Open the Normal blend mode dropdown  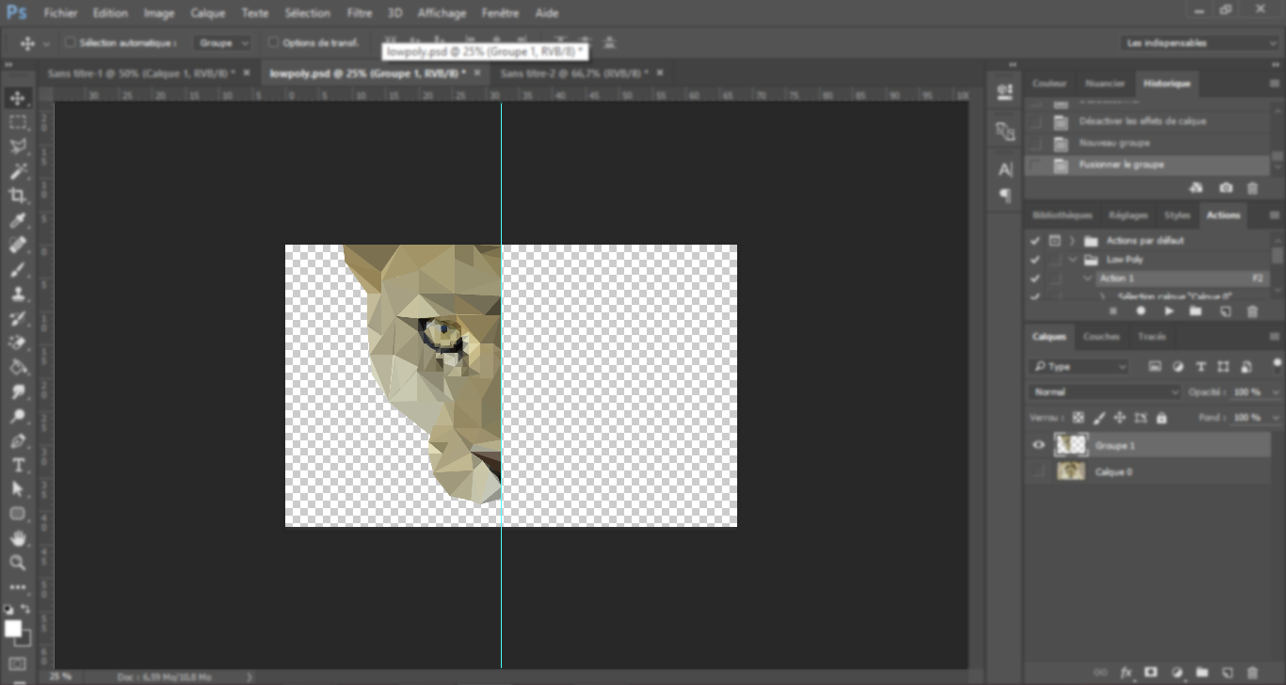pos(1104,391)
